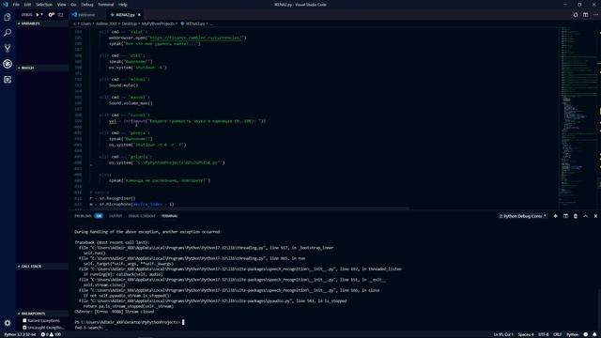
Task: Start debugging with the green play arrow
Action: 38,15
